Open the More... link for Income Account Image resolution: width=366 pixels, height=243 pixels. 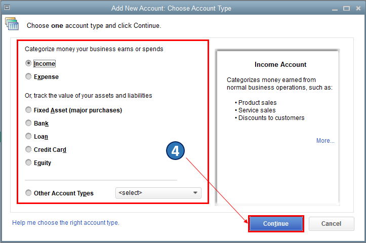pos(325,141)
